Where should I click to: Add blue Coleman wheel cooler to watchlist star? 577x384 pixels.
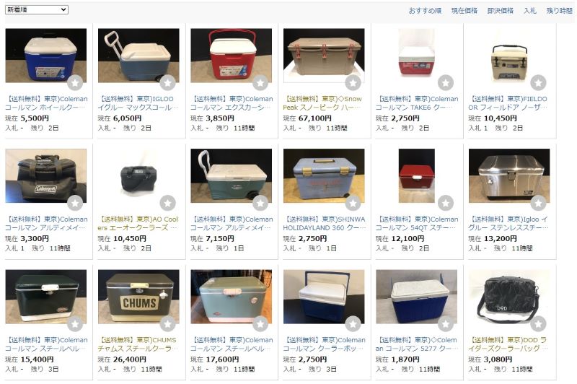click(x=75, y=82)
